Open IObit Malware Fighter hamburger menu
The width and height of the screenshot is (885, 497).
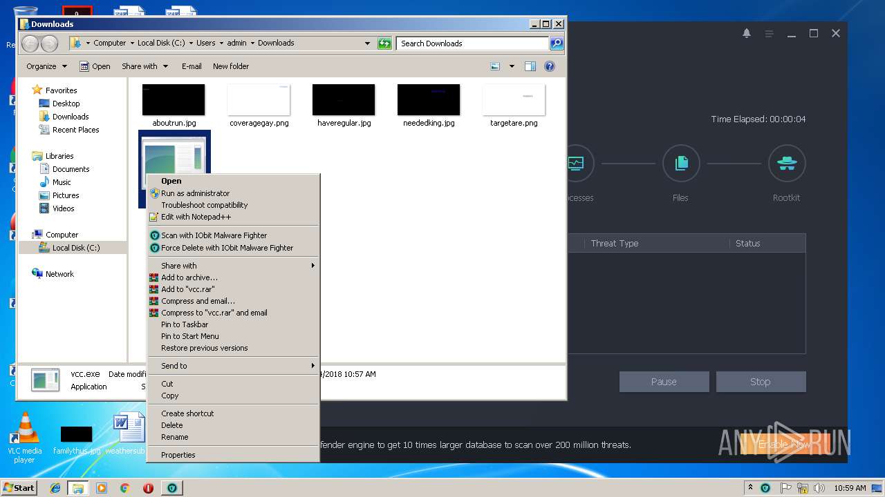(x=769, y=33)
